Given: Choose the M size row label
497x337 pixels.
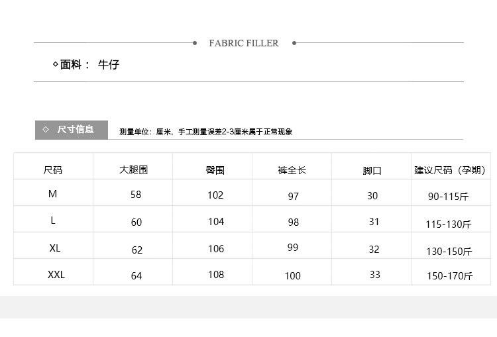Looking at the screenshot, I should click(x=53, y=195).
